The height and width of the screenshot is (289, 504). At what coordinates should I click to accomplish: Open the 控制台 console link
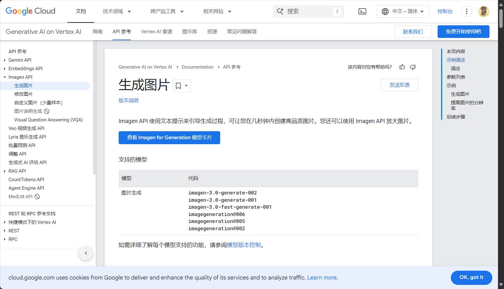pos(445,11)
